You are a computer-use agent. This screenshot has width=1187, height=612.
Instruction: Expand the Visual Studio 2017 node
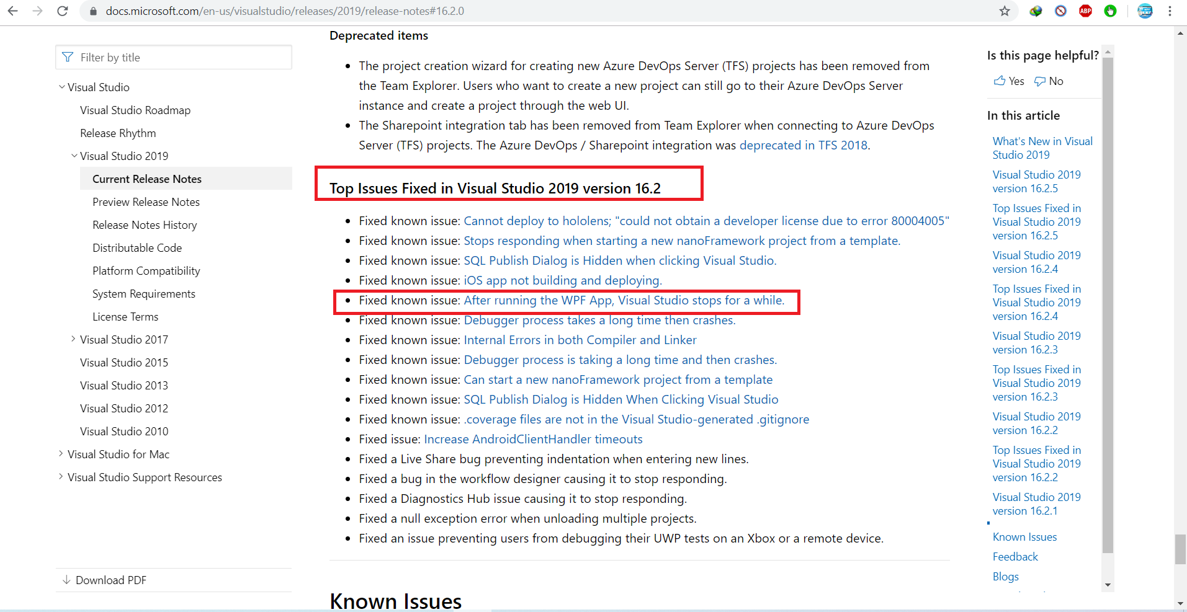pos(74,339)
